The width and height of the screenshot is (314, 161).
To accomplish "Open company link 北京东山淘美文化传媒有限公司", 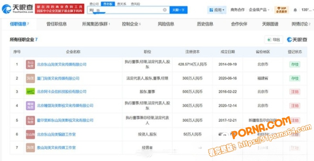I will click(62, 64).
